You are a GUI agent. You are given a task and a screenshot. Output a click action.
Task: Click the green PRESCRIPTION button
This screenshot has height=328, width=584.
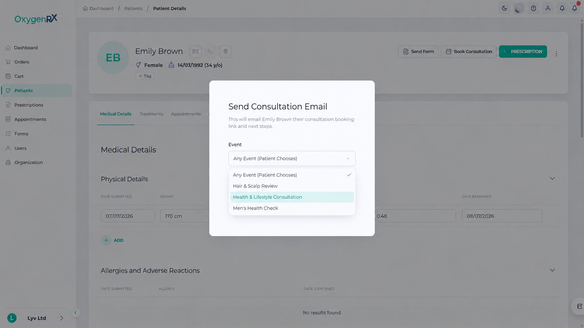coord(523,52)
